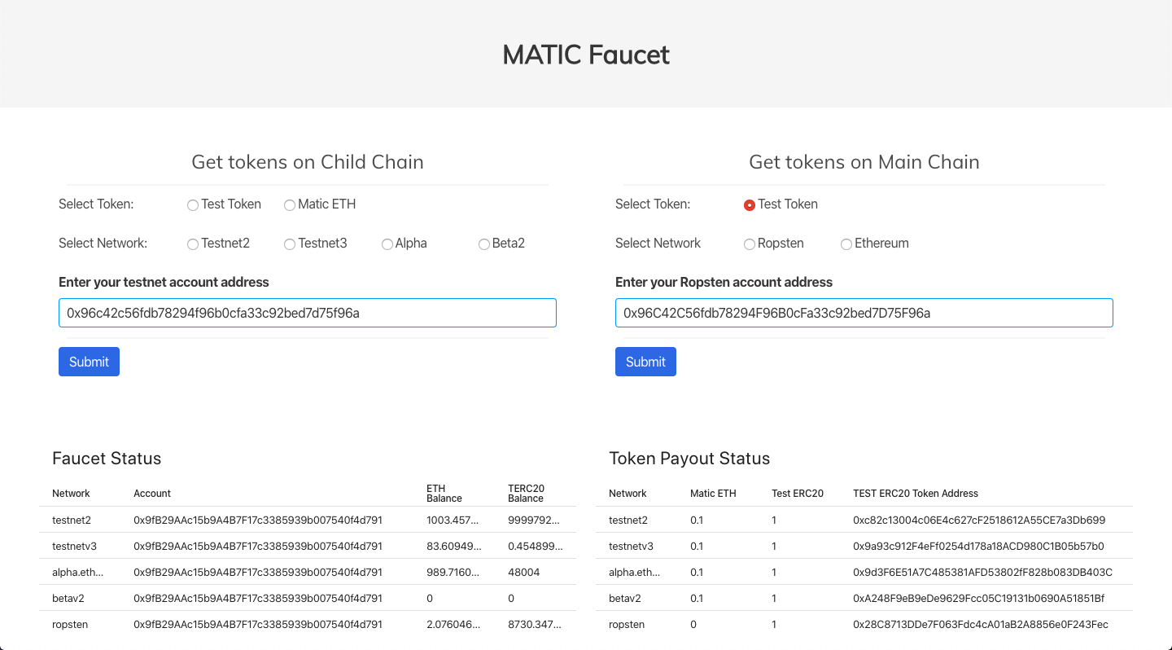Click the testnet2 TERC20 balance 9999792...
The width and height of the screenshot is (1172, 650).
pos(535,520)
